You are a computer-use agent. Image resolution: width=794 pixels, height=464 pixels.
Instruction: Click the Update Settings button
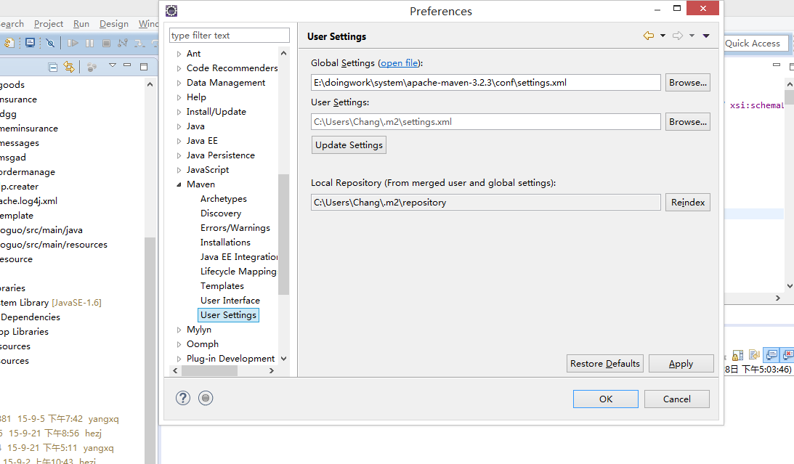tap(349, 145)
